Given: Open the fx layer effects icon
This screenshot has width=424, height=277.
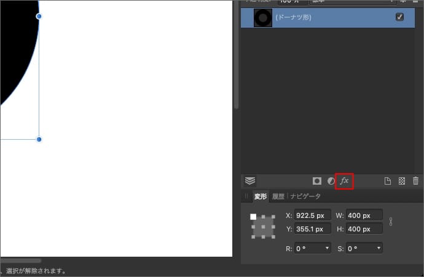Looking at the screenshot, I should (344, 181).
